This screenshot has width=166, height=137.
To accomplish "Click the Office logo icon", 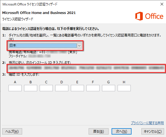I will tap(139, 16).
